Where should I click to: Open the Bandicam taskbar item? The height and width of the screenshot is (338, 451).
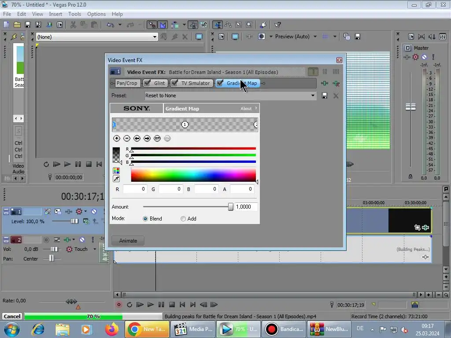[284, 329]
